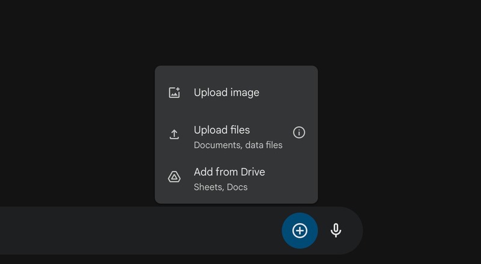Click the upward arrow upload files icon

174,134
